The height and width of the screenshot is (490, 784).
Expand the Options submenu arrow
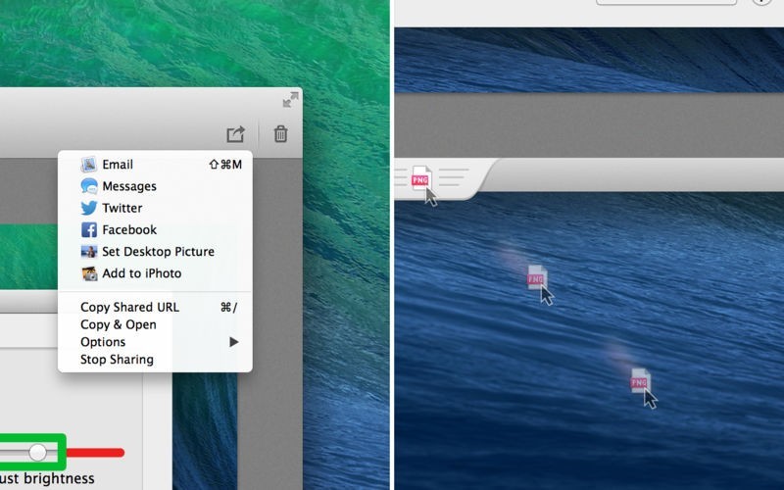233,342
